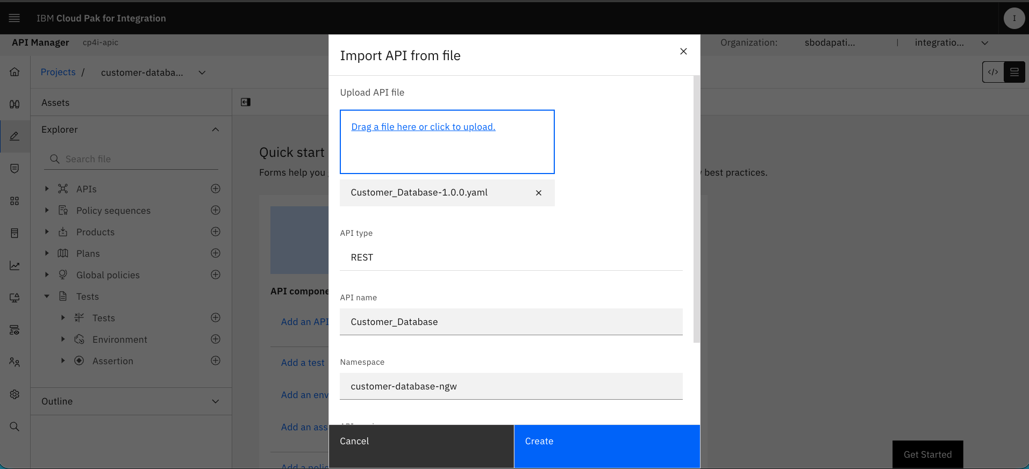Image resolution: width=1029 pixels, height=469 pixels.
Task: Expand the Outline section
Action: point(216,401)
